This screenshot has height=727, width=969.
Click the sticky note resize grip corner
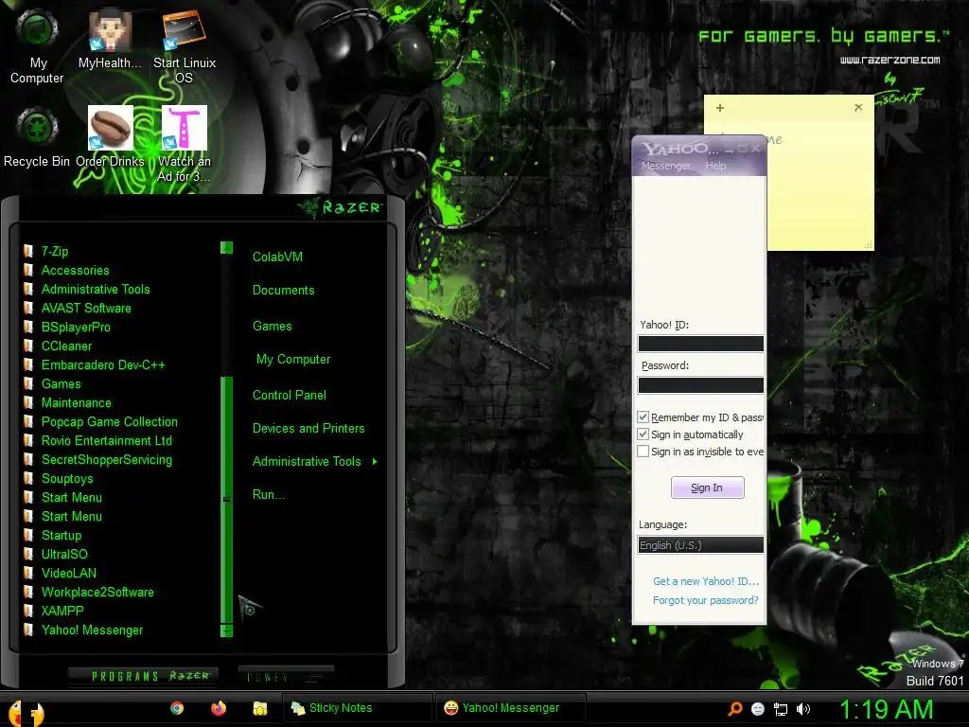tap(869, 245)
